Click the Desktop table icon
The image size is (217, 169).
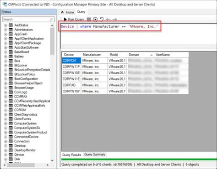(11, 146)
